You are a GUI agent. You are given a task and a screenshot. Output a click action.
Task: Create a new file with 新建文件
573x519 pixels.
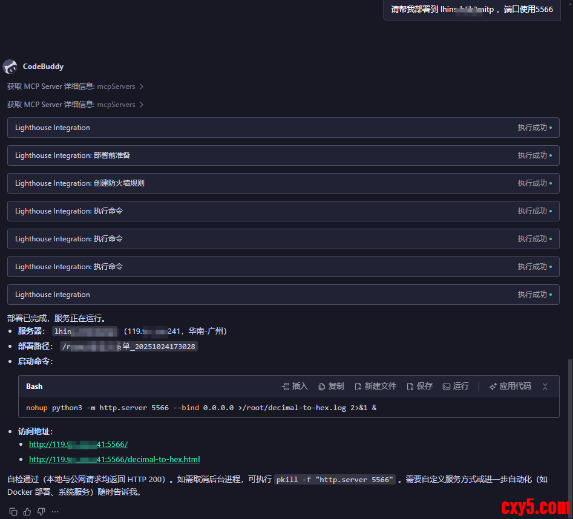point(375,386)
